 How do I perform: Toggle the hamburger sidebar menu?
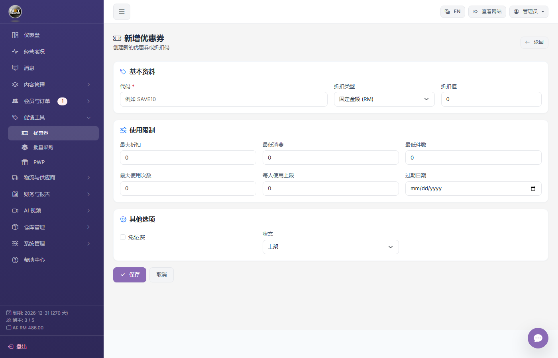[122, 12]
